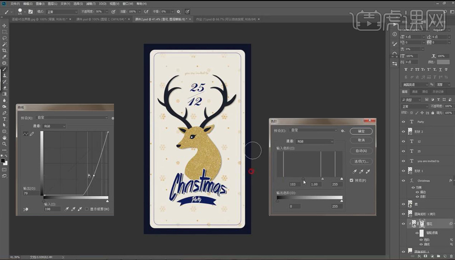Hide the Party text layer
The height and width of the screenshot is (260, 455).
tap(404, 122)
